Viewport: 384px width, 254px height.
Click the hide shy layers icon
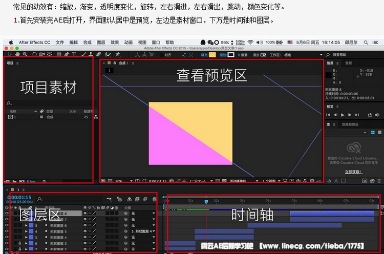point(130,199)
